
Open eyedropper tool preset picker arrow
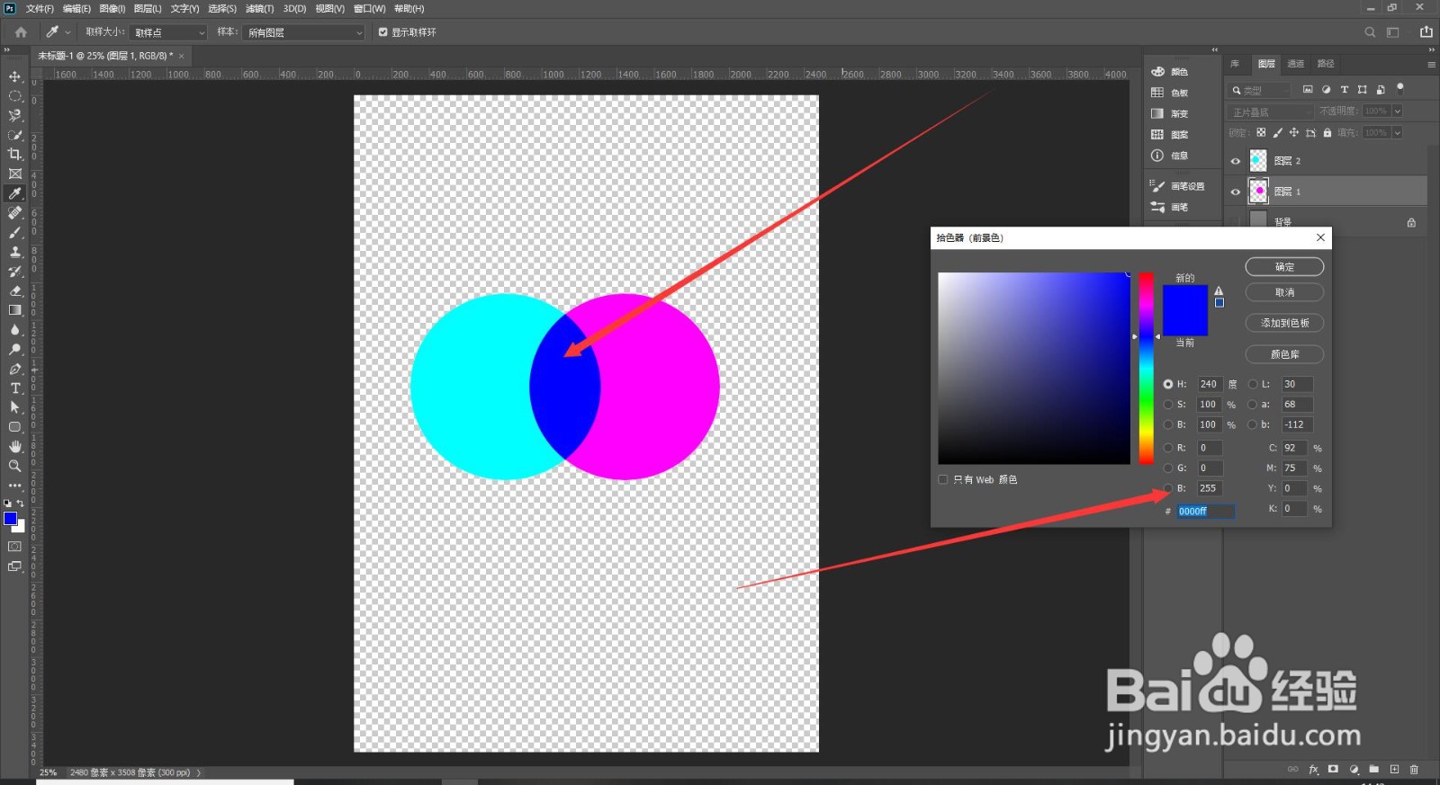tap(67, 32)
